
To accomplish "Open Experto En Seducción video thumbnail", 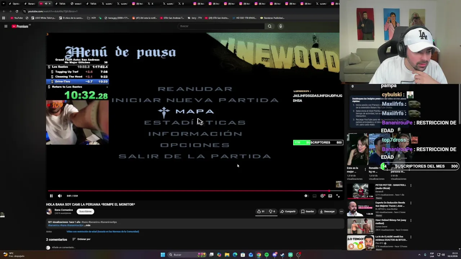I will pos(360,209).
